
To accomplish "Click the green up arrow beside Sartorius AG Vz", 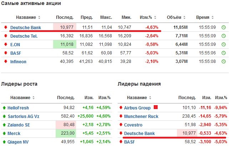I will [4, 116].
